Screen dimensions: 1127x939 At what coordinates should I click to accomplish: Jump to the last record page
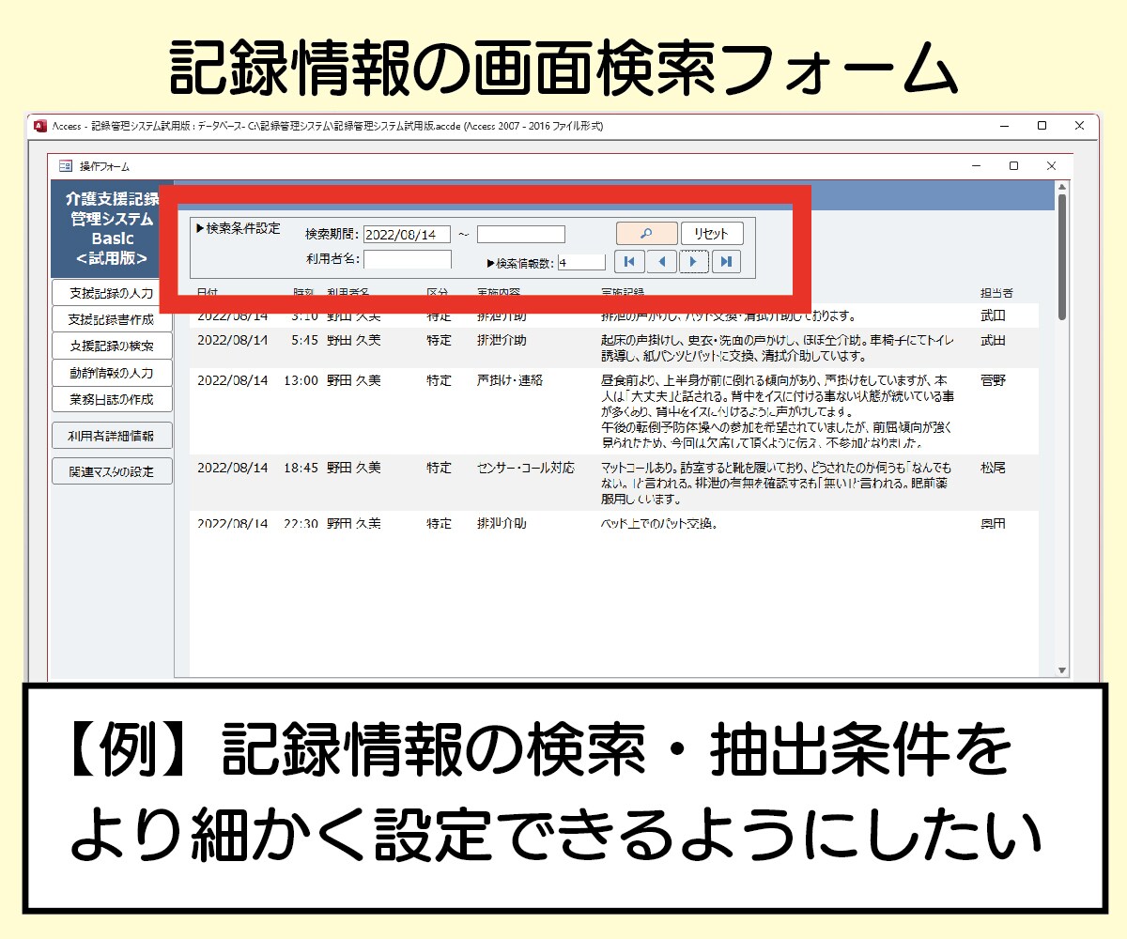tap(726, 262)
